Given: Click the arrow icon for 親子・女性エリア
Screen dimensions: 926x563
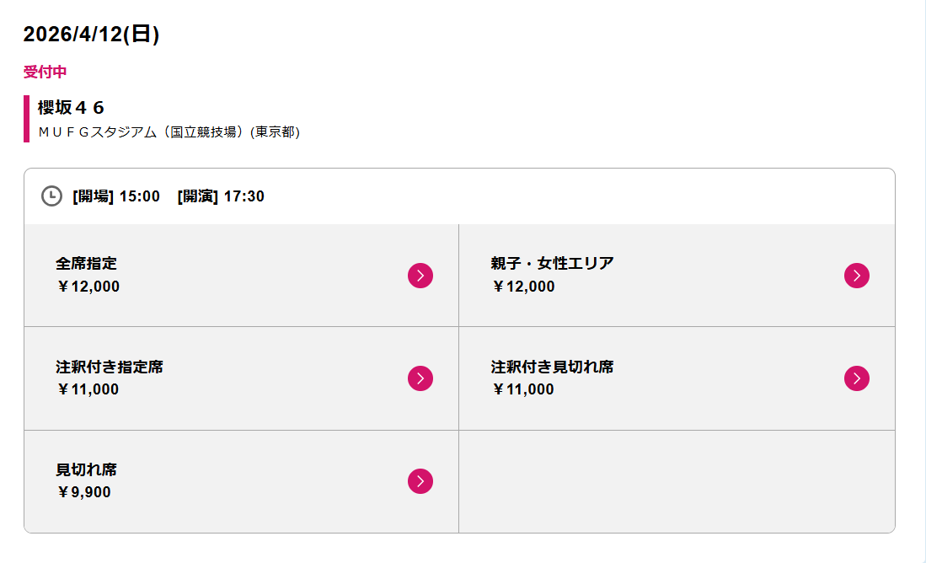Looking at the screenshot, I should [x=856, y=276].
